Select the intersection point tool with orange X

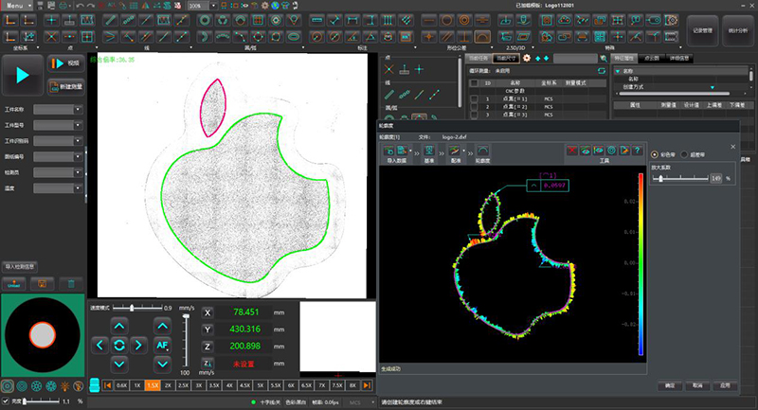point(51,37)
